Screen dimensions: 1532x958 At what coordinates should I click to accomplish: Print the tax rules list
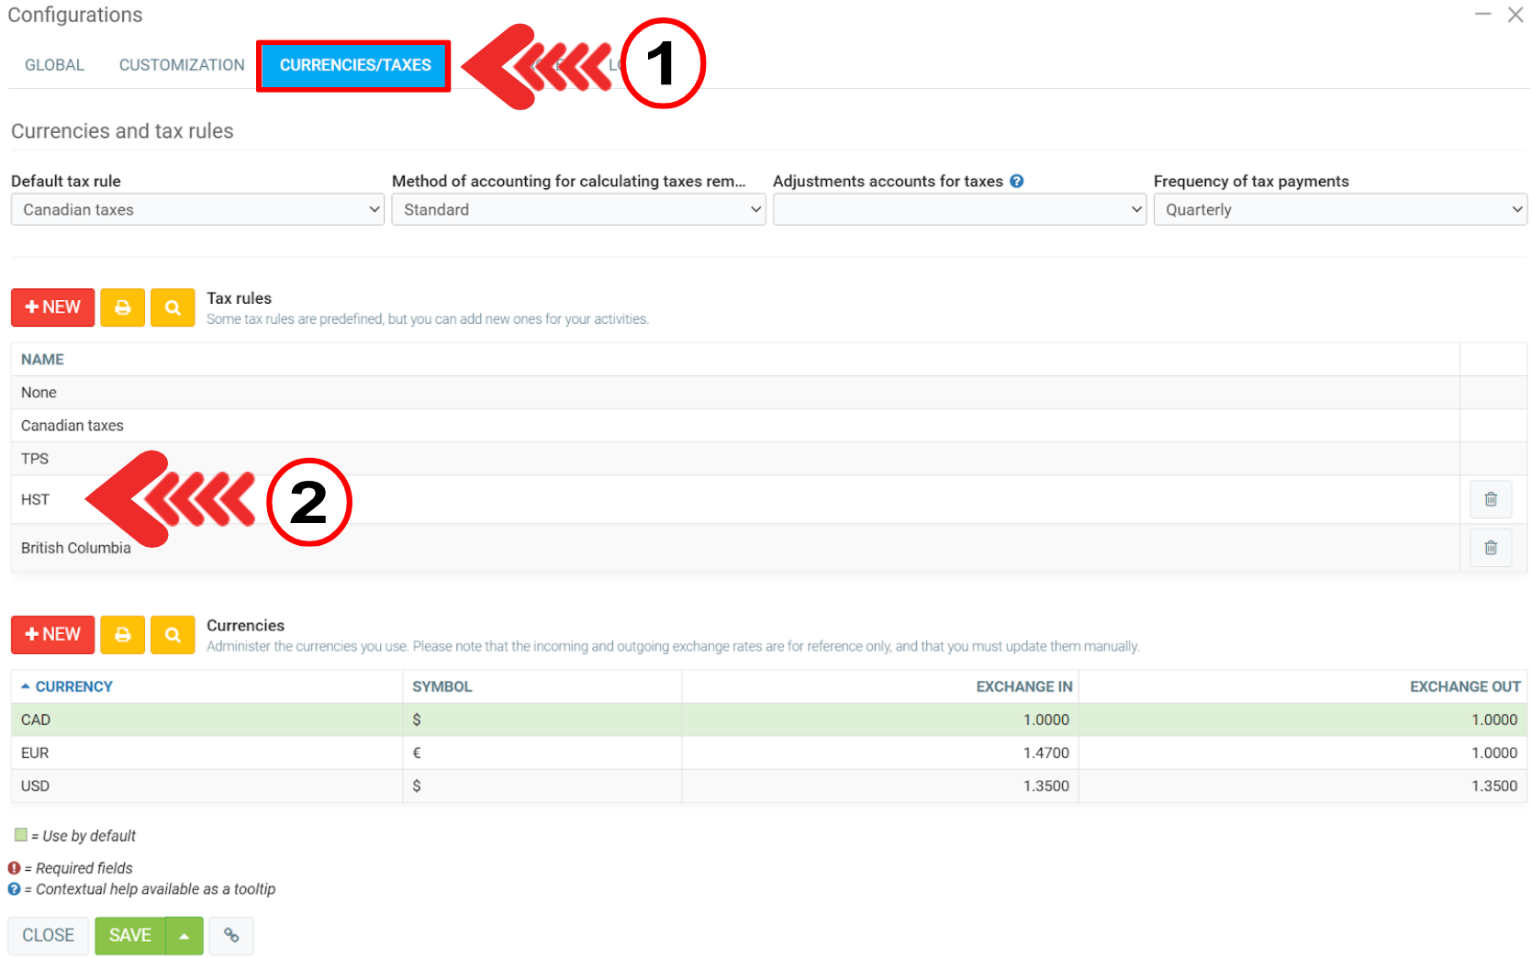122,307
